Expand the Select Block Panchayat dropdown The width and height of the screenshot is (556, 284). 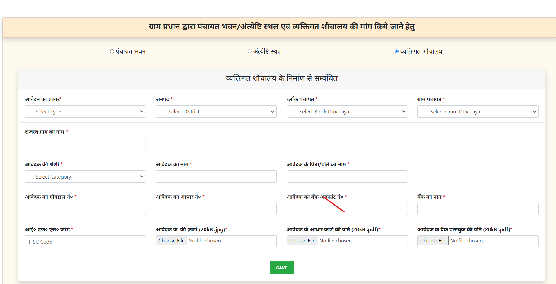pos(347,111)
